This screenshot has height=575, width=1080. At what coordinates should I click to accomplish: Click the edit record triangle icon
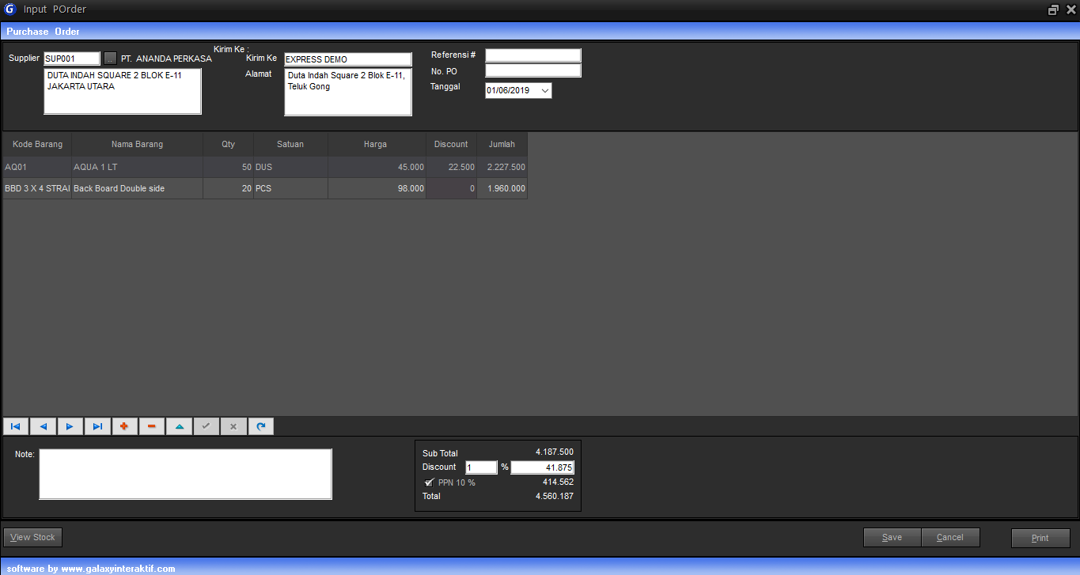(179, 426)
